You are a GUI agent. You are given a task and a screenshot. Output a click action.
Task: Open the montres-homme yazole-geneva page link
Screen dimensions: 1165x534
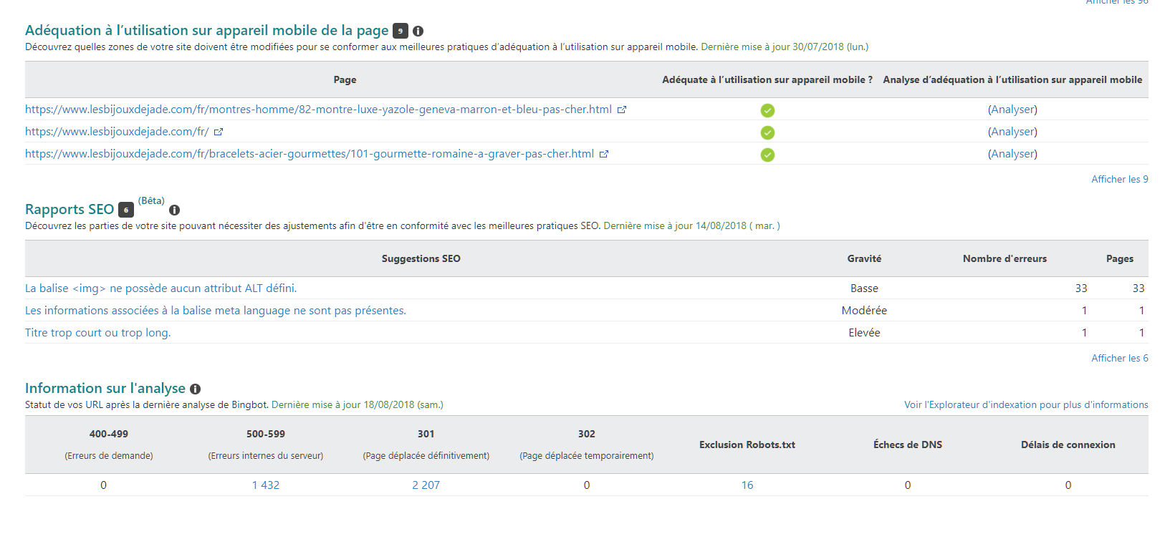pyautogui.click(x=318, y=110)
